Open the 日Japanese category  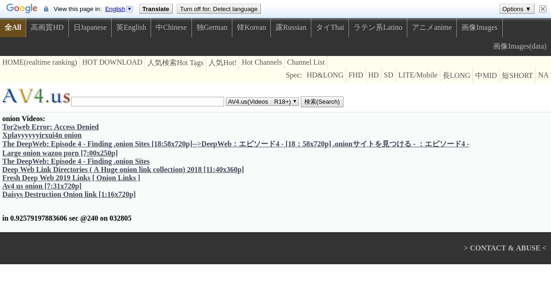[x=90, y=28]
